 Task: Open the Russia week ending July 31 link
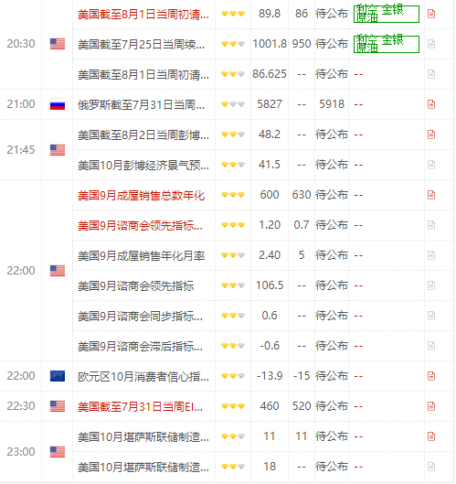click(x=142, y=105)
